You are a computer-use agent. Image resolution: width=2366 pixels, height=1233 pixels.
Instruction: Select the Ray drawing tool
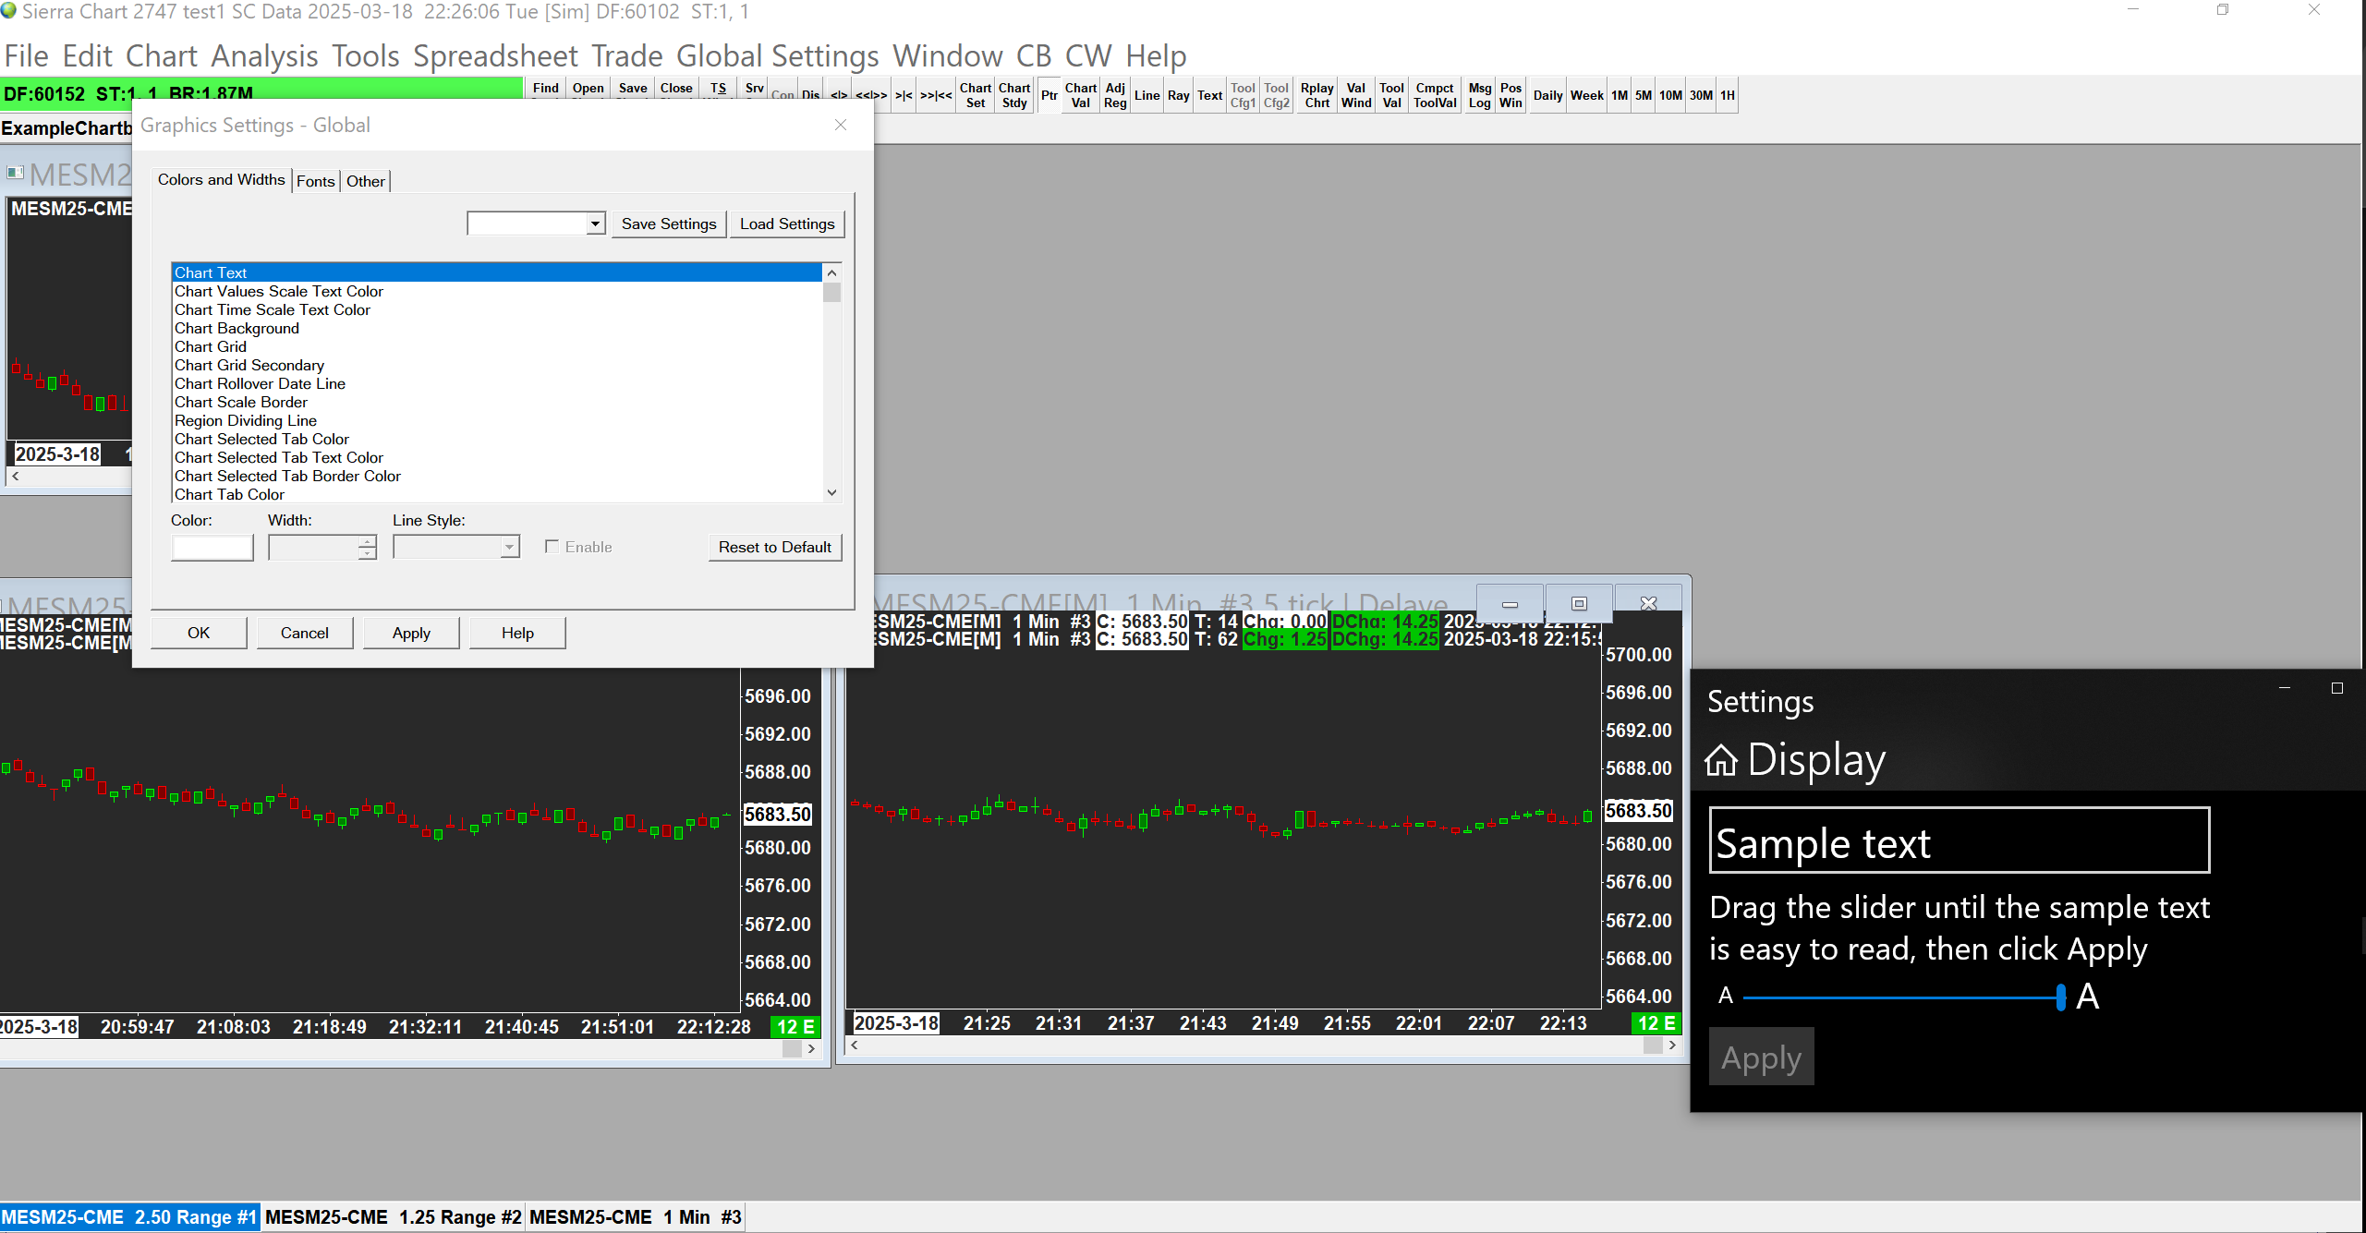tap(1178, 95)
